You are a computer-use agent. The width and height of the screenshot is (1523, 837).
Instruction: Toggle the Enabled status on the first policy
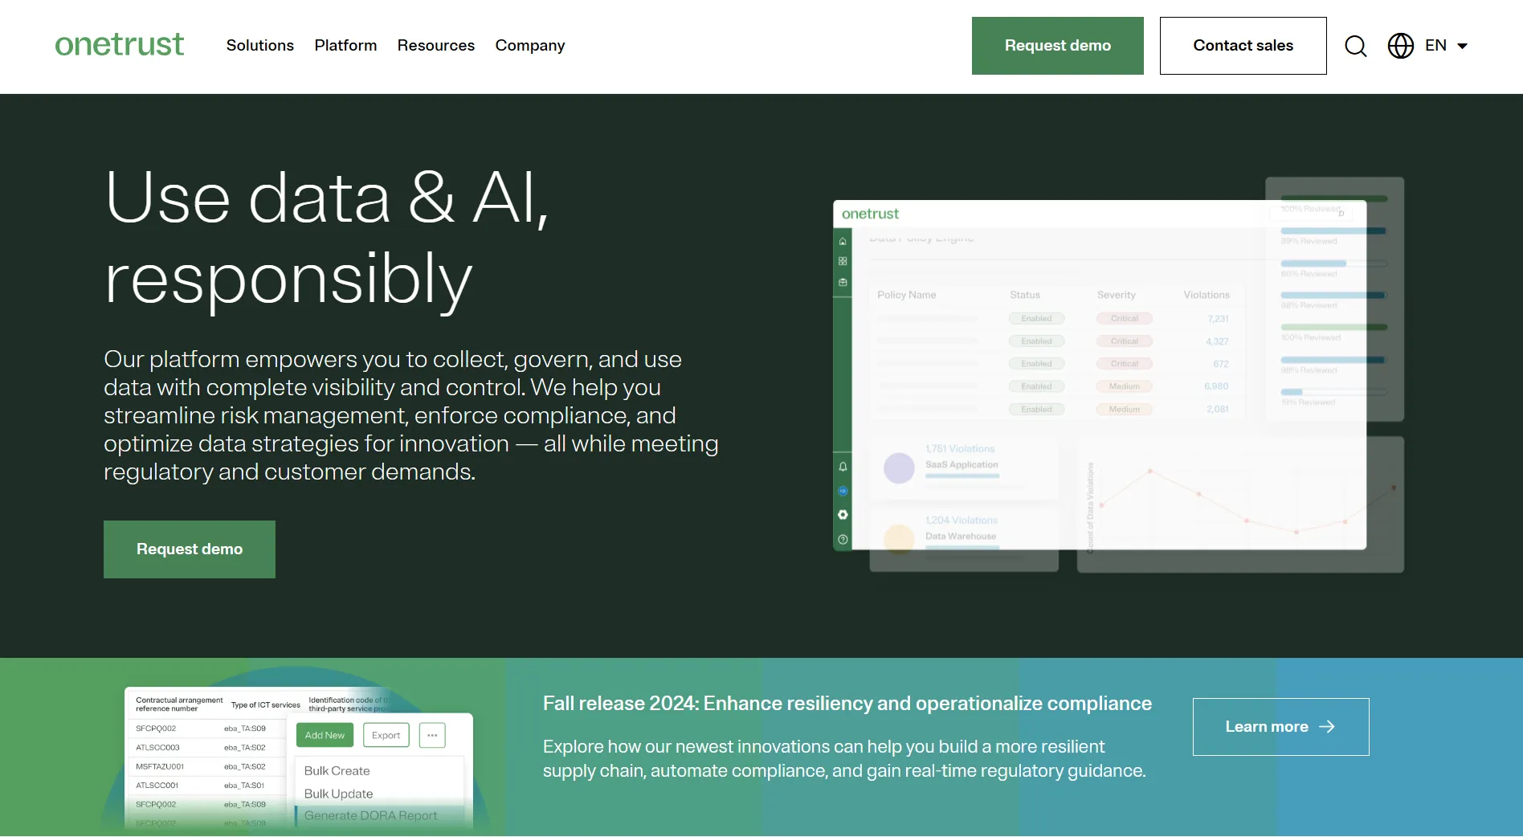coord(1036,318)
